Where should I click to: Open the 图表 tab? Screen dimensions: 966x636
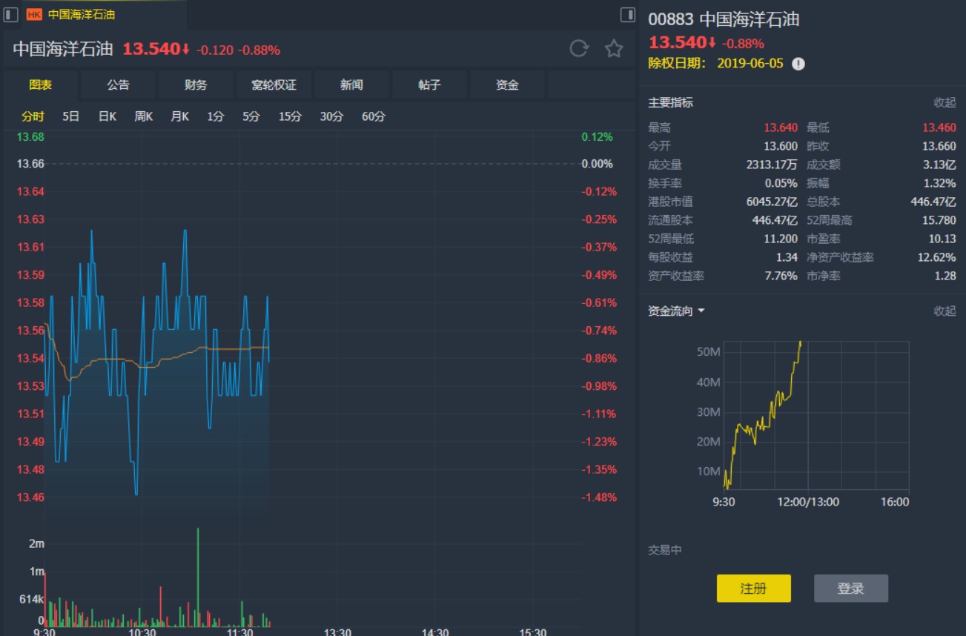[41, 85]
